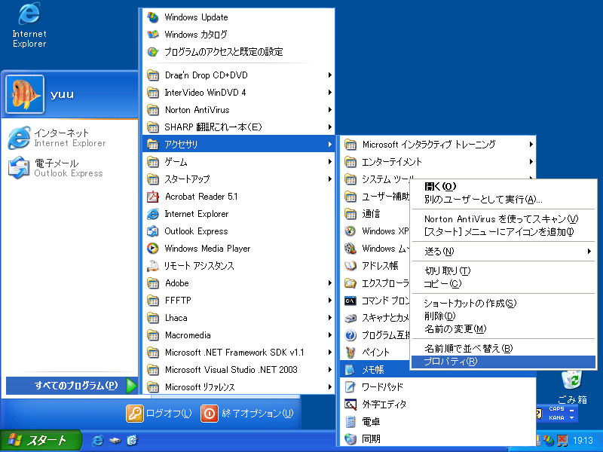Select 名前の変更(M) in the context menu
Image resolution: width=603 pixels, height=452 pixels.
click(x=455, y=328)
